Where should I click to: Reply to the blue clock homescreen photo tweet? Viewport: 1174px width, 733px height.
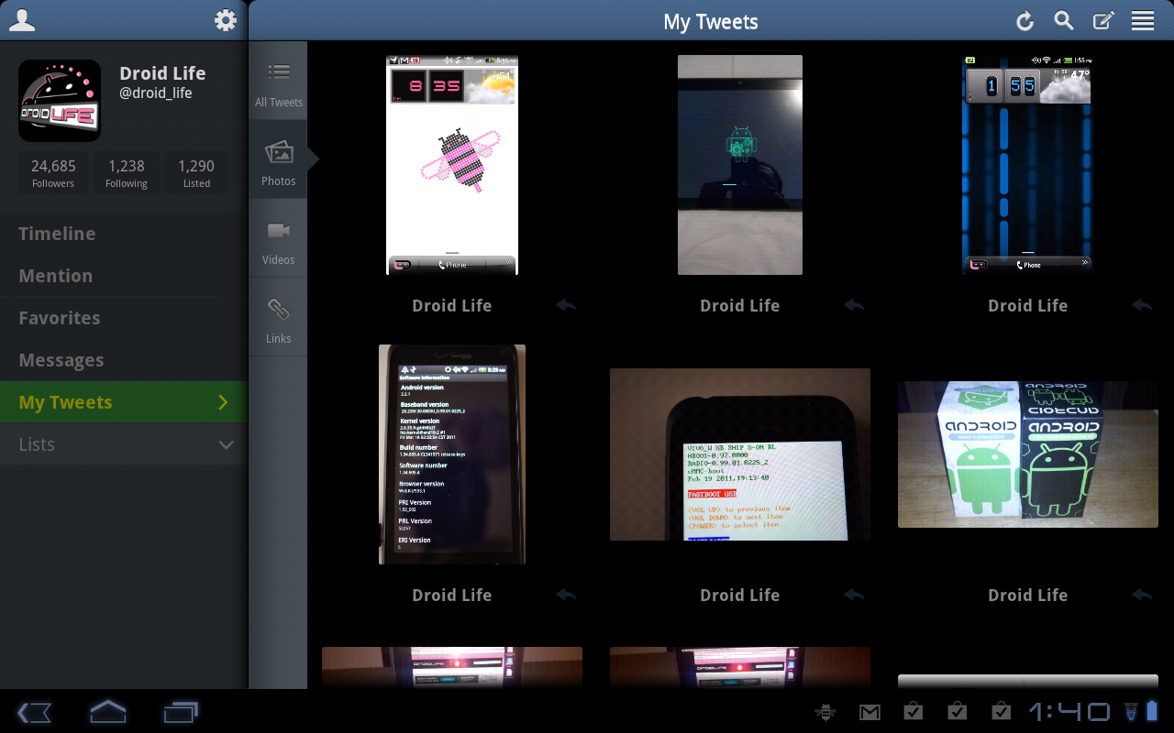click(1142, 305)
